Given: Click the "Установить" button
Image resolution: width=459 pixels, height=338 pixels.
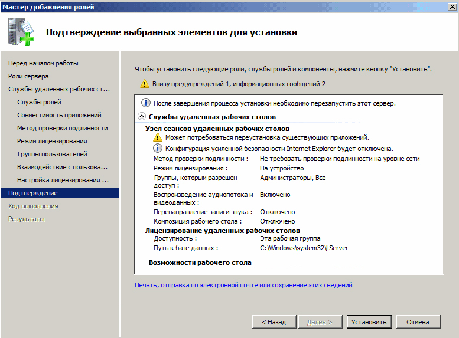Looking at the screenshot, I should (x=369, y=322).
